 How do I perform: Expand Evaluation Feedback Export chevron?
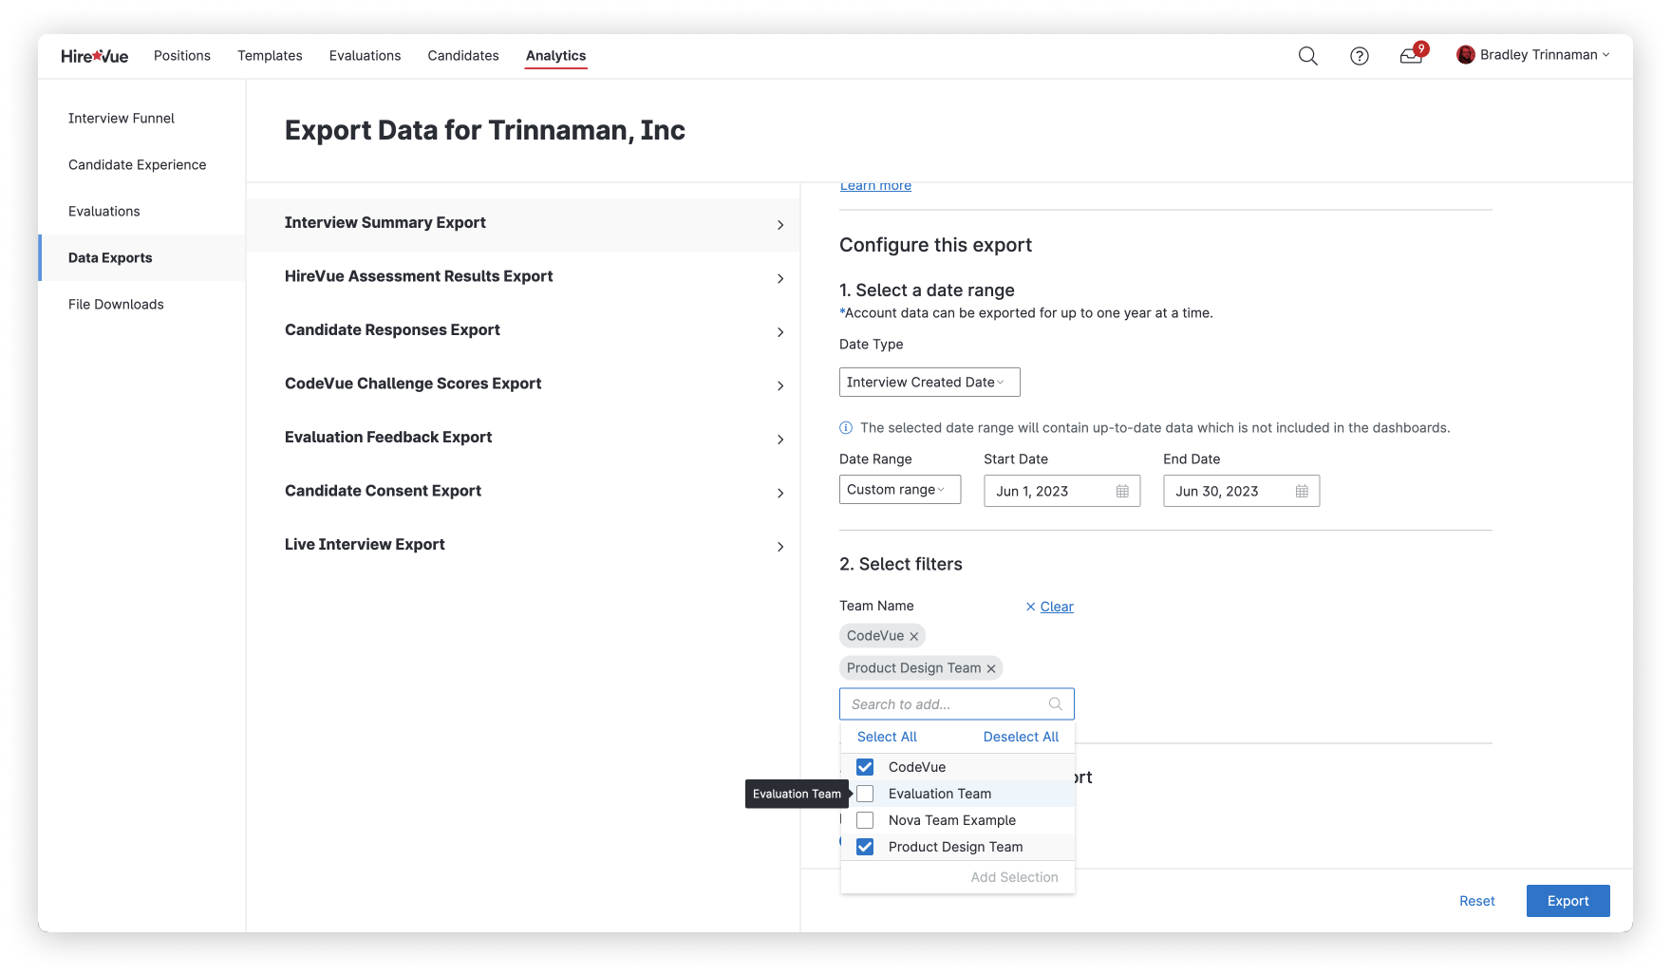tap(780, 440)
